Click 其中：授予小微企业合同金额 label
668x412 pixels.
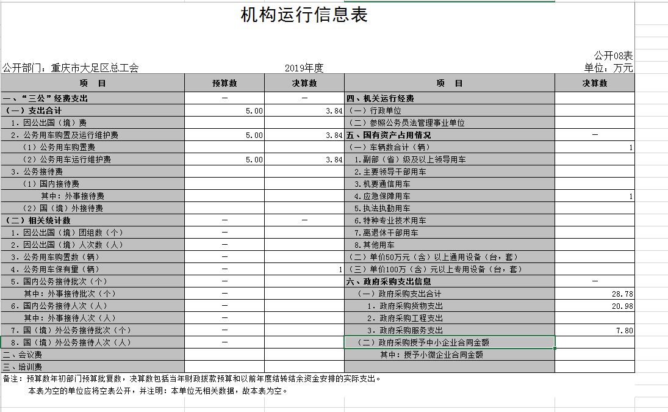431,355
